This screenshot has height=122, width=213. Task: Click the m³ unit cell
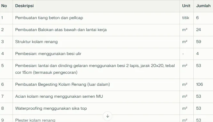coord(185,30)
